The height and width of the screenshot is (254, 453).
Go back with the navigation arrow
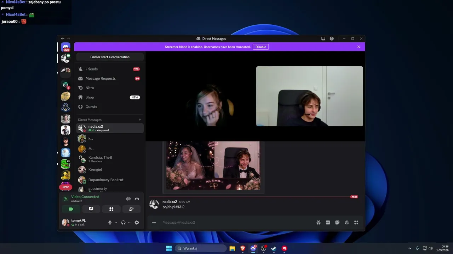(63, 38)
